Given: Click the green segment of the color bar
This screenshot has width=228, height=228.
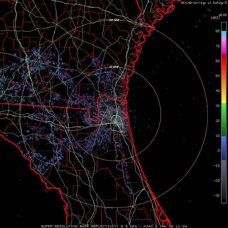Looking at the screenshot, I should [x=224, y=120].
